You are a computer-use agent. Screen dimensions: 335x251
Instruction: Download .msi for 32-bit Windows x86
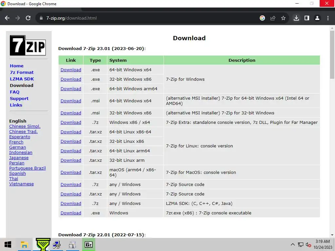click(71, 113)
